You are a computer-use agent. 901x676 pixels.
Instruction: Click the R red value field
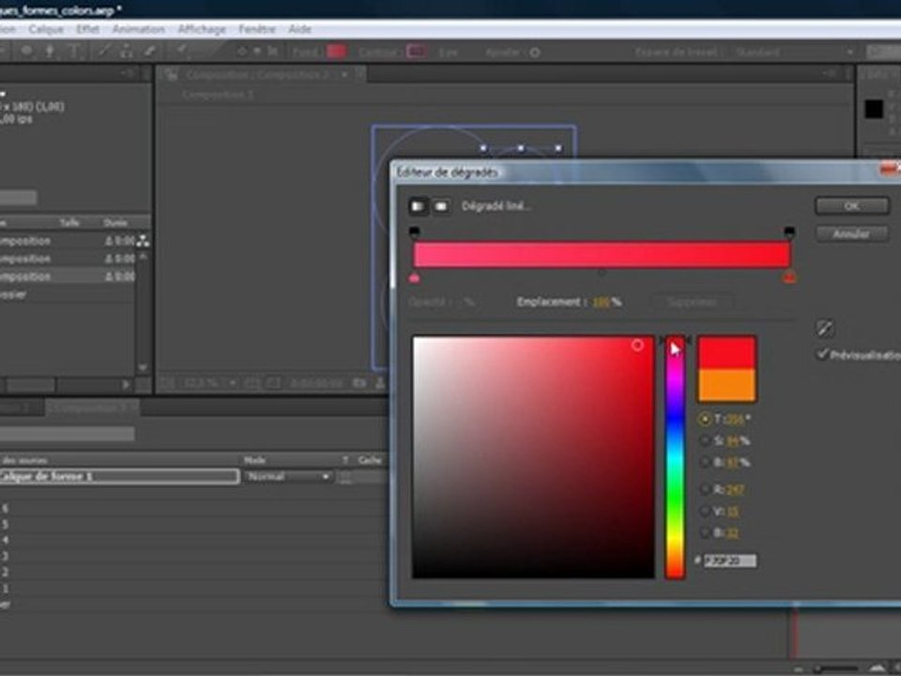click(734, 490)
